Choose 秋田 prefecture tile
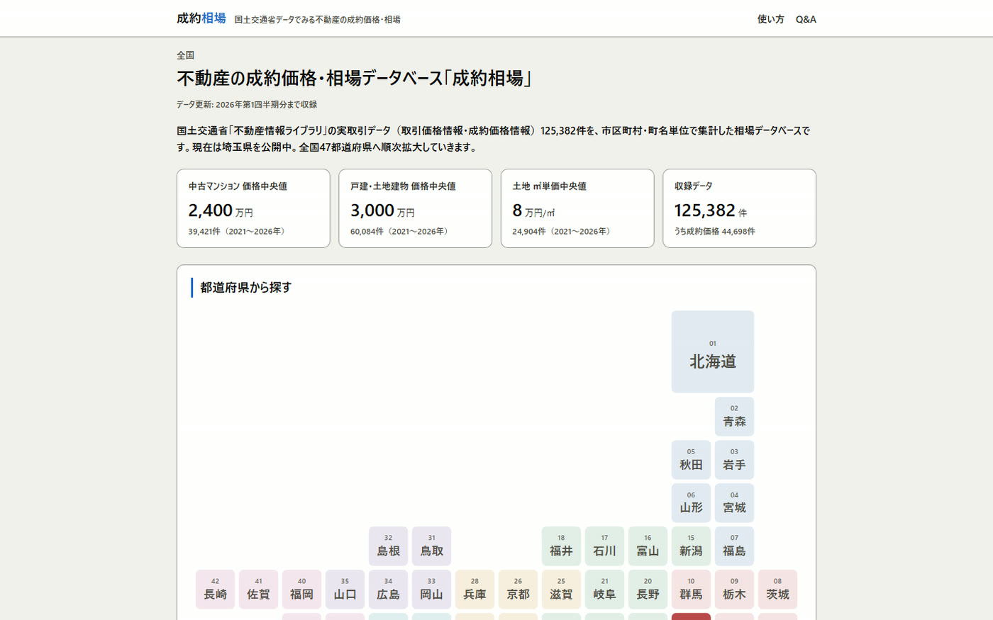 (x=691, y=460)
